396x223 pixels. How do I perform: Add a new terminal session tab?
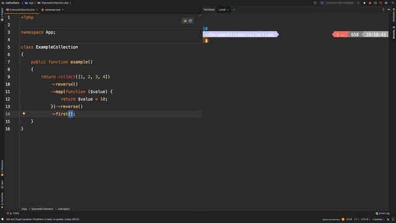pyautogui.click(x=234, y=10)
